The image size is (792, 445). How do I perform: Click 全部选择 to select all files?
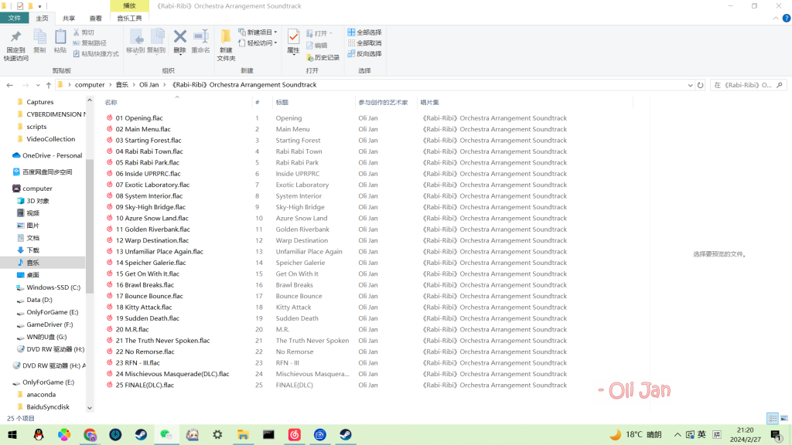(x=364, y=32)
